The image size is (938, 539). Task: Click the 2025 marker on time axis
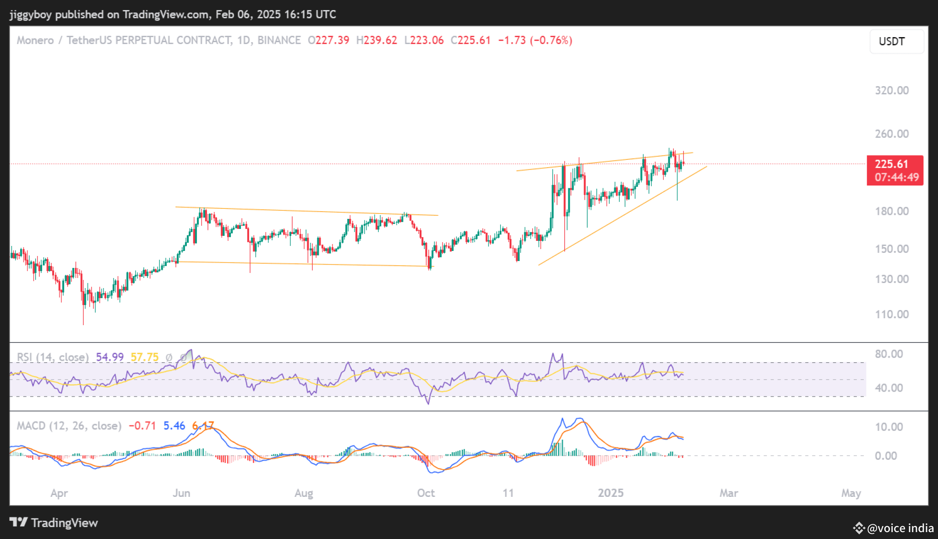[611, 493]
